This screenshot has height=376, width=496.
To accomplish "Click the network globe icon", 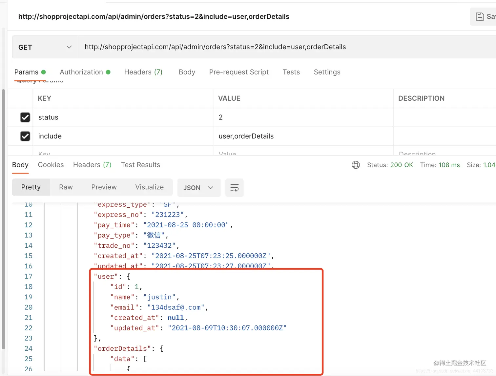I will click(356, 165).
